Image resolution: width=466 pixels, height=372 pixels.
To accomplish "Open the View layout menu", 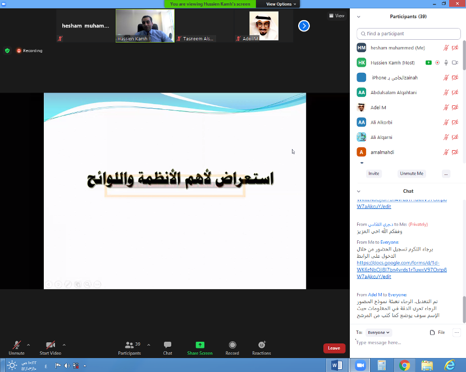I will 337,16.
